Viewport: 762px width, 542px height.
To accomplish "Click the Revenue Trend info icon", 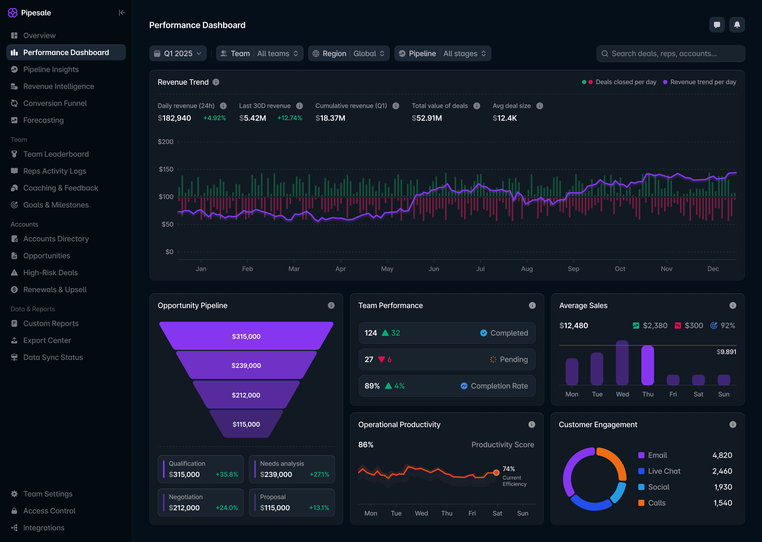I will click(x=216, y=82).
